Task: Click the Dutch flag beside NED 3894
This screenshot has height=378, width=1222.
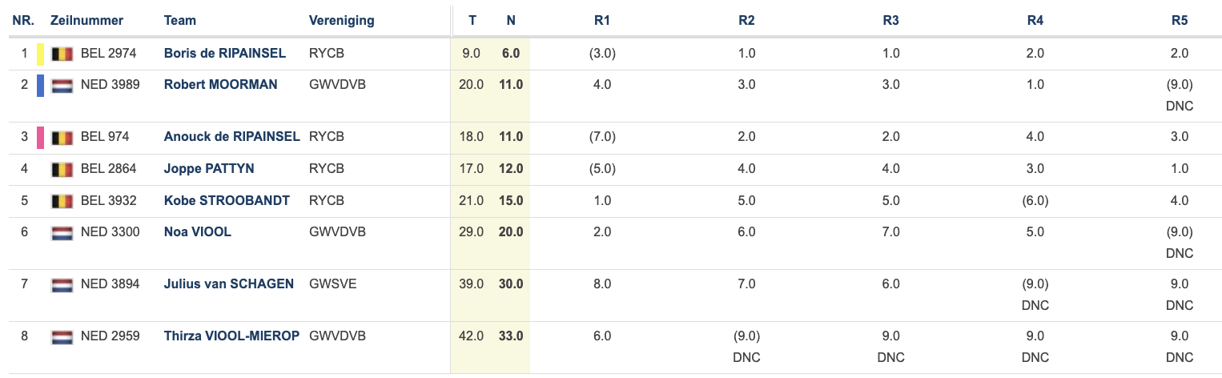Action: [x=62, y=285]
